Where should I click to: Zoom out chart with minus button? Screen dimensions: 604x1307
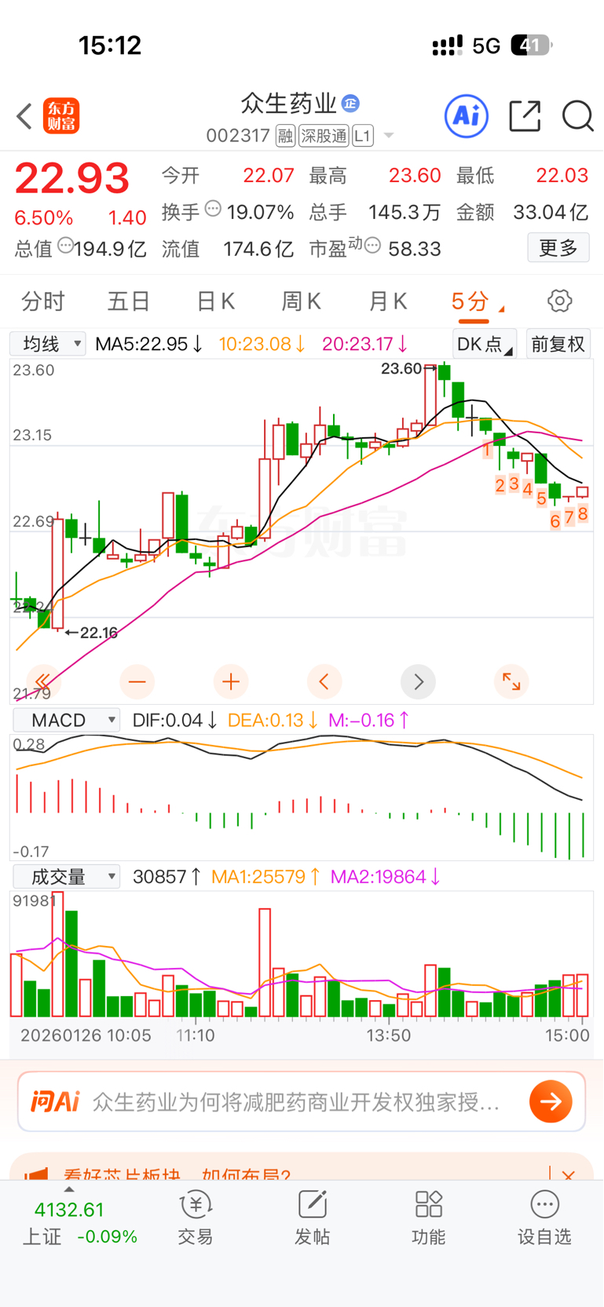coord(137,681)
